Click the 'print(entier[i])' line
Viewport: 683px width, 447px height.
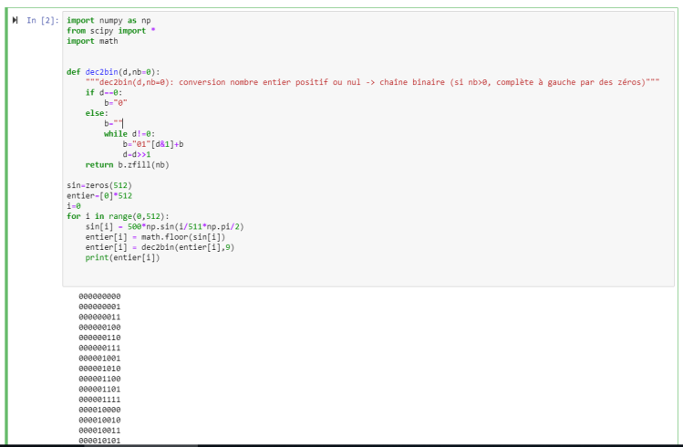click(122, 257)
